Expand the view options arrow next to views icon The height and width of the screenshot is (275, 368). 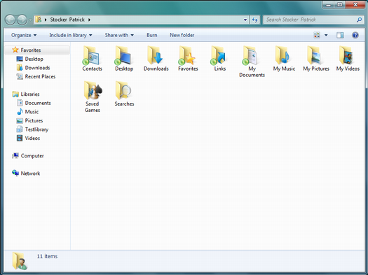click(x=326, y=35)
